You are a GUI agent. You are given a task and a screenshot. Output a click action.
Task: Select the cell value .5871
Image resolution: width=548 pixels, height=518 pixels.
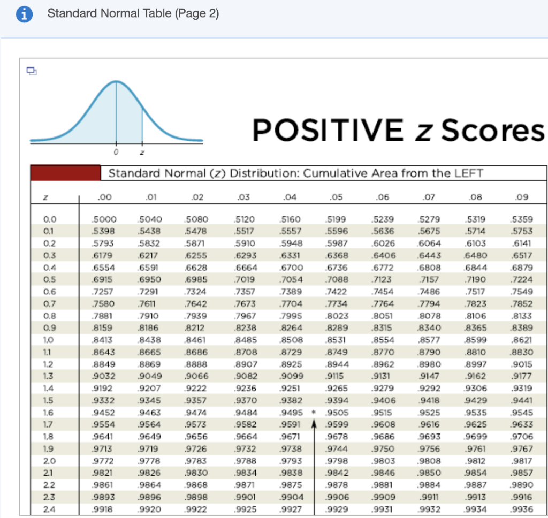tap(195, 243)
